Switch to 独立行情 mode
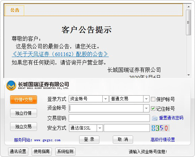Viewport: 195px width, 157px height. coord(24,113)
